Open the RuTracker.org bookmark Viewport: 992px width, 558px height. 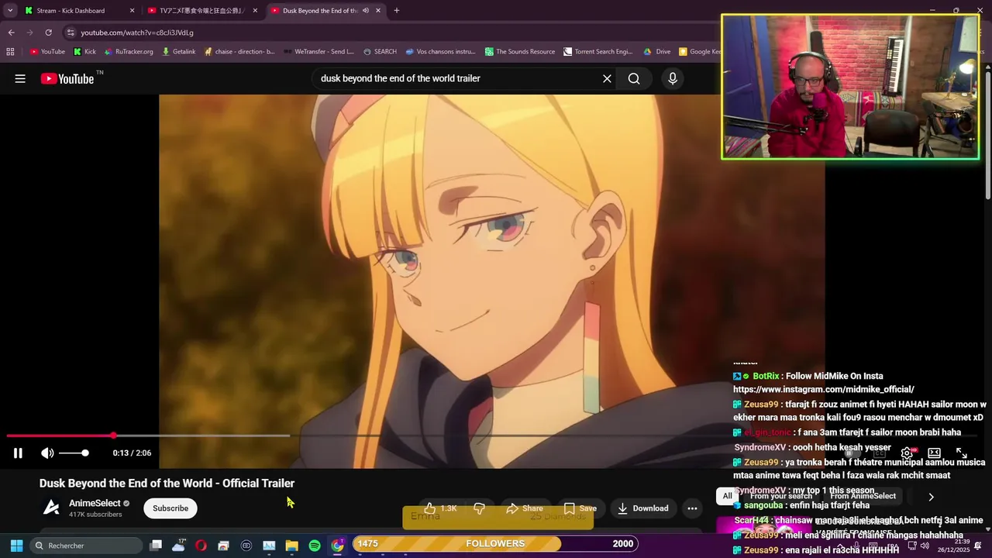[x=128, y=52]
